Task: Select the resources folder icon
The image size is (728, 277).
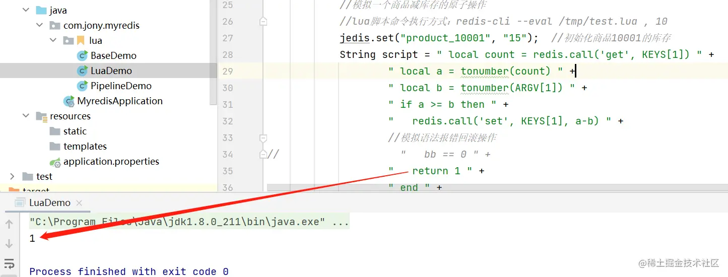Action: point(42,116)
